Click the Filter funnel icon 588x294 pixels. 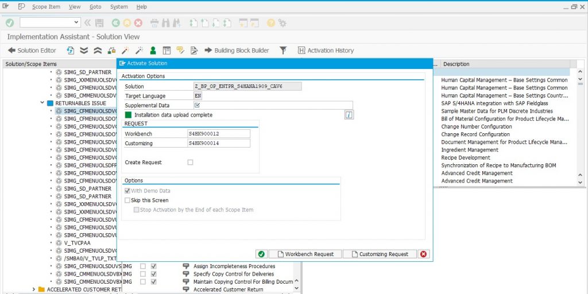(x=283, y=51)
